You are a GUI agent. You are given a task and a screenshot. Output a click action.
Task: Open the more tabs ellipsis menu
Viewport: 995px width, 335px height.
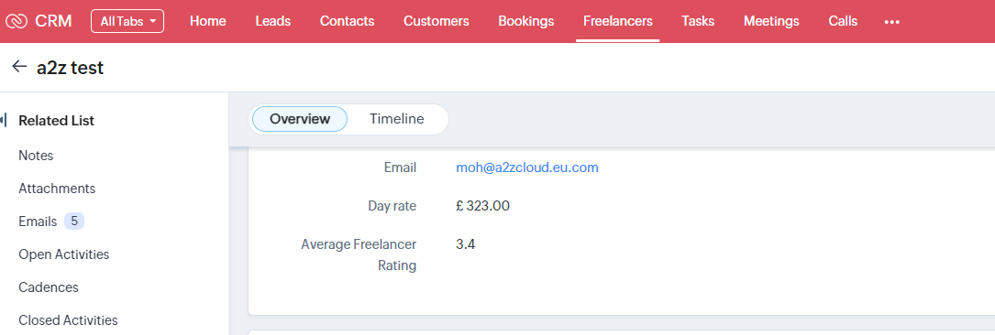coord(892,22)
